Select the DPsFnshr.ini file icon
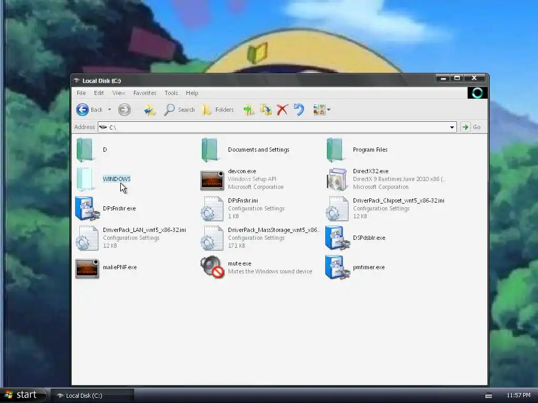This screenshot has height=403, width=538. (x=212, y=208)
